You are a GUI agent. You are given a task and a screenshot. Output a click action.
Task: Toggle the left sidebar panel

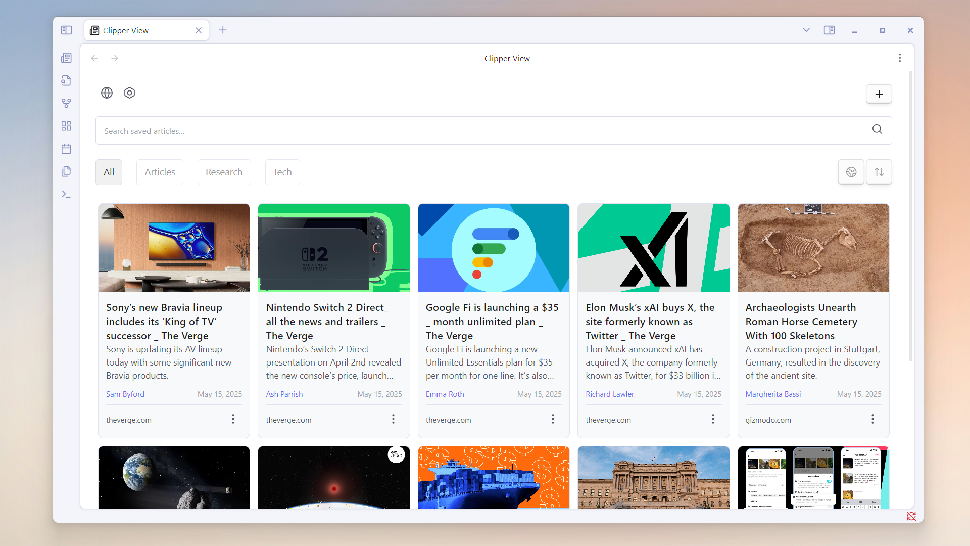tap(66, 30)
